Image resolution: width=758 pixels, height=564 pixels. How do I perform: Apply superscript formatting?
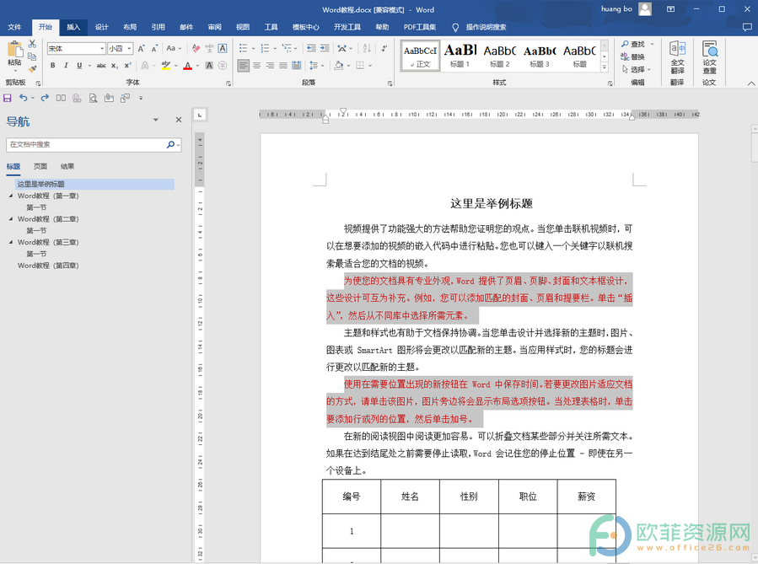click(x=127, y=65)
